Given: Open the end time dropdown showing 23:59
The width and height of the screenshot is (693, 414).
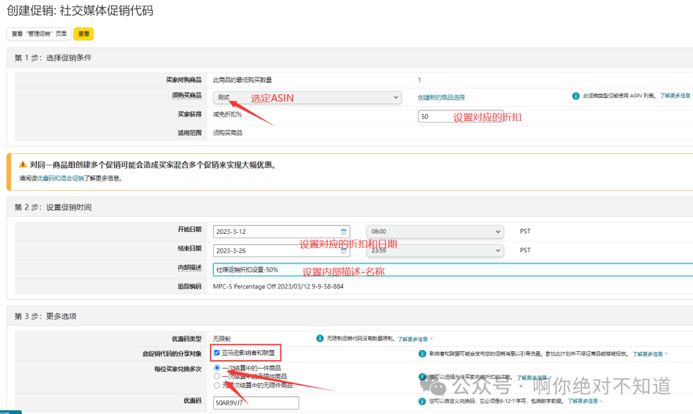Looking at the screenshot, I should point(434,251).
